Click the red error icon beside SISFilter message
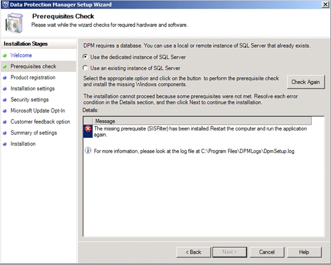This screenshot has width=331, height=265. 88,129
